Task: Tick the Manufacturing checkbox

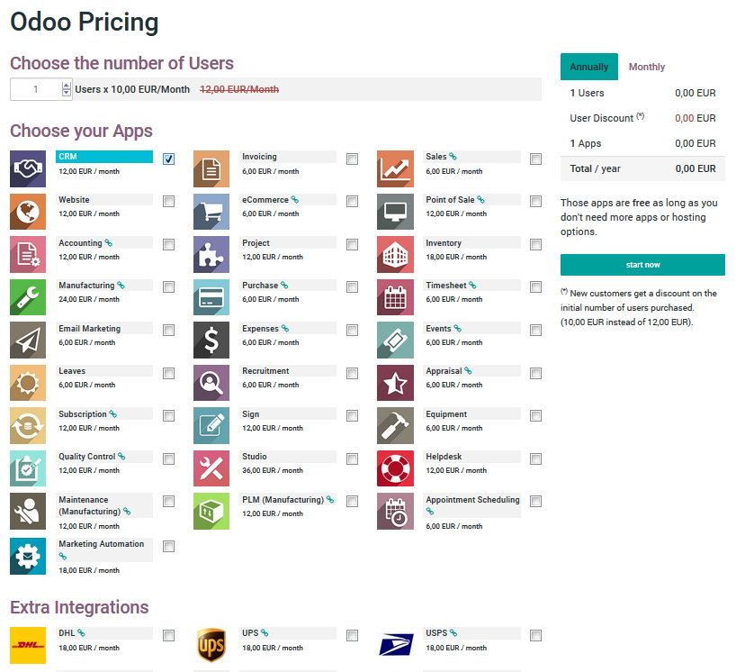Action: pyautogui.click(x=168, y=286)
